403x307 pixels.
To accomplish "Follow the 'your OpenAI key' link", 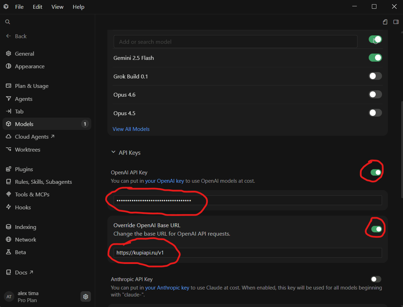I will tap(164, 181).
